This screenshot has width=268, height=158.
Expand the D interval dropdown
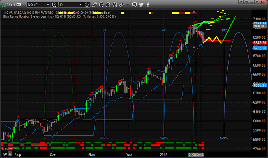[x=71, y=5]
